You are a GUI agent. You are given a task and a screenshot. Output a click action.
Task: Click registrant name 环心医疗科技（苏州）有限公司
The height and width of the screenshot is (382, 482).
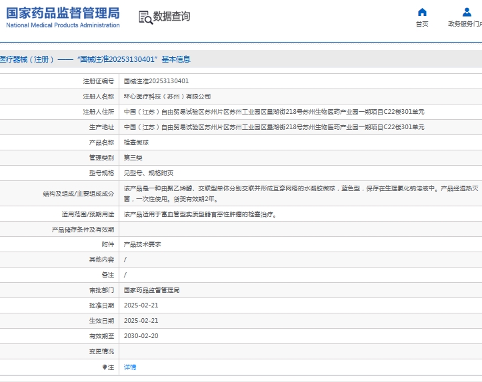click(167, 96)
